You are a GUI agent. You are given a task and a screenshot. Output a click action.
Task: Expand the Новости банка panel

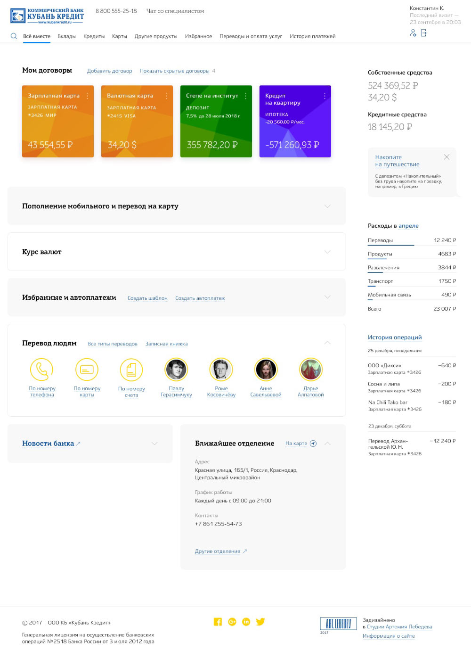(x=154, y=444)
